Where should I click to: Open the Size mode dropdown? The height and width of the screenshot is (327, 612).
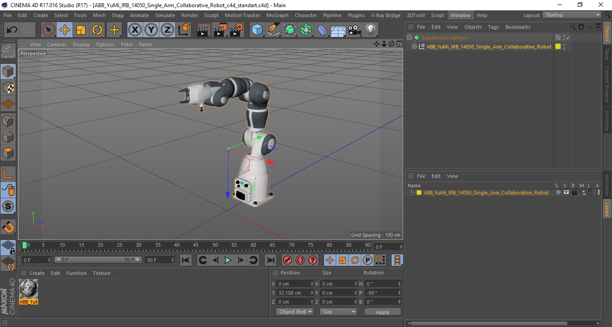(338, 312)
